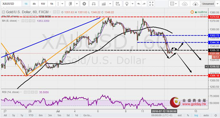Viewport: 220px width, 118px height.
Task: Expand the Unnamed layout dropdown arrow
Action: [x=217, y=4]
